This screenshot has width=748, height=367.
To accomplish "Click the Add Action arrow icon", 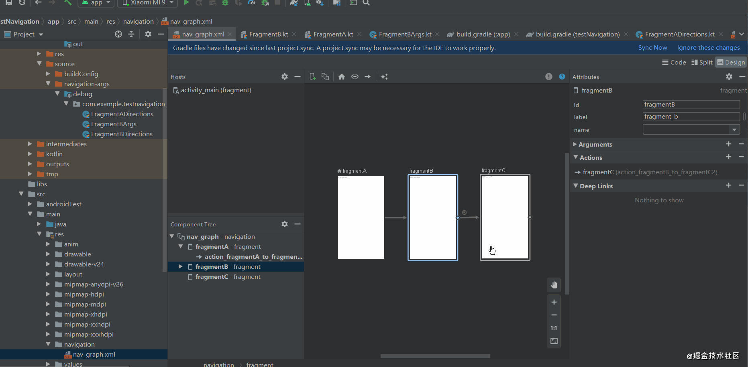I will tap(368, 77).
